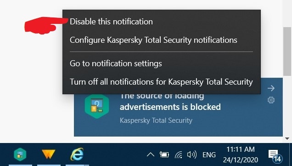Click the volume speaker tray icon
This screenshot has height=166, width=292.
click(x=192, y=155)
